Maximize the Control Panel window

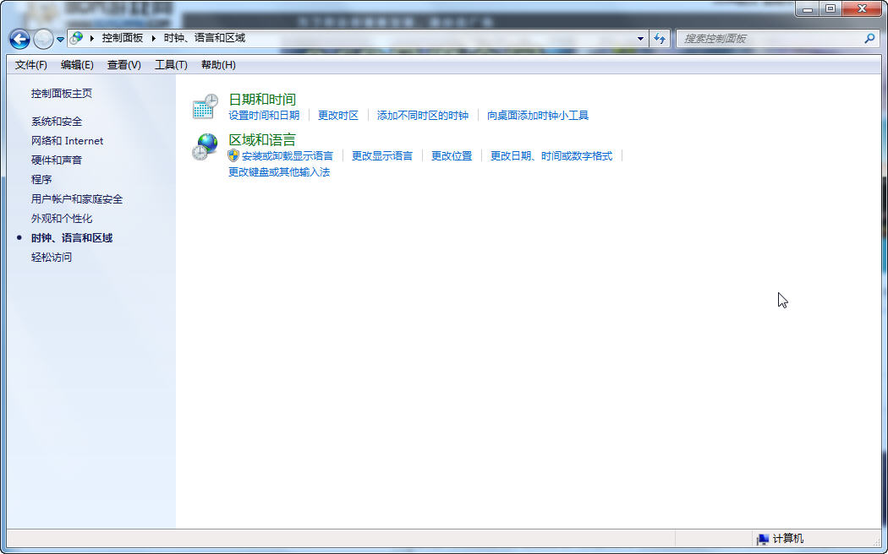(830, 8)
